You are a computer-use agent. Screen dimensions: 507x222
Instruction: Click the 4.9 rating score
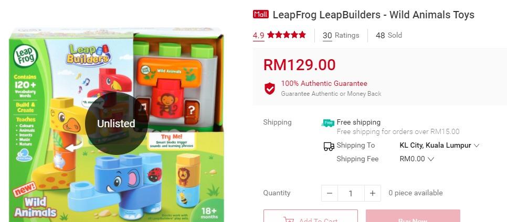[258, 36]
